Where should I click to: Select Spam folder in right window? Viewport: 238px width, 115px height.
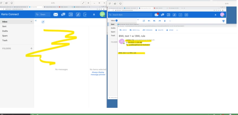(113, 32)
